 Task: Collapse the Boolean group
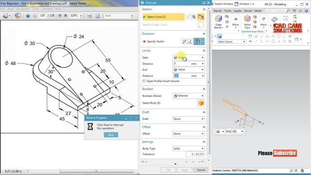tap(204, 89)
